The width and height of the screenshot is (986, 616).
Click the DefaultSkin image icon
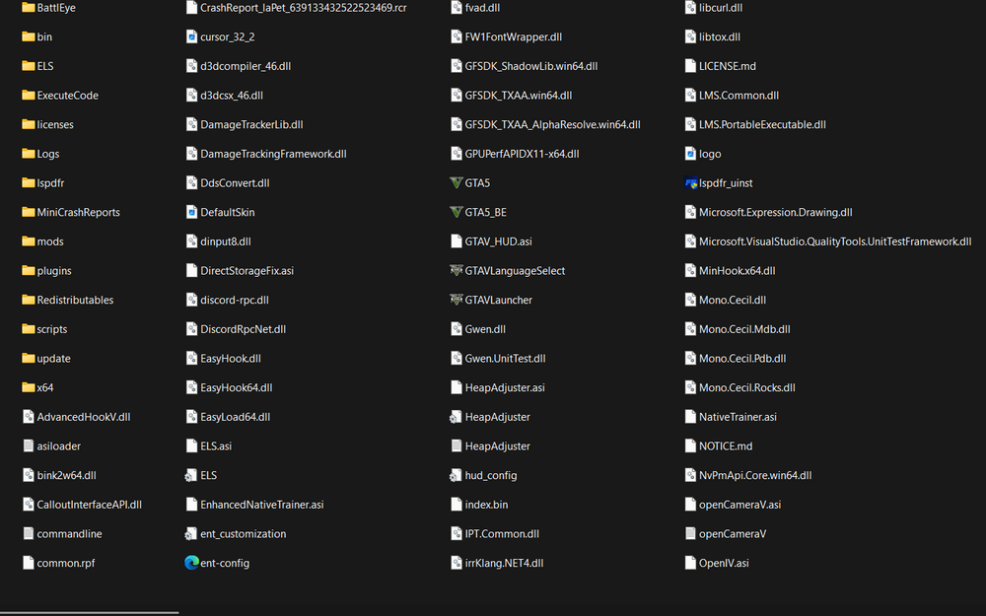click(x=192, y=213)
